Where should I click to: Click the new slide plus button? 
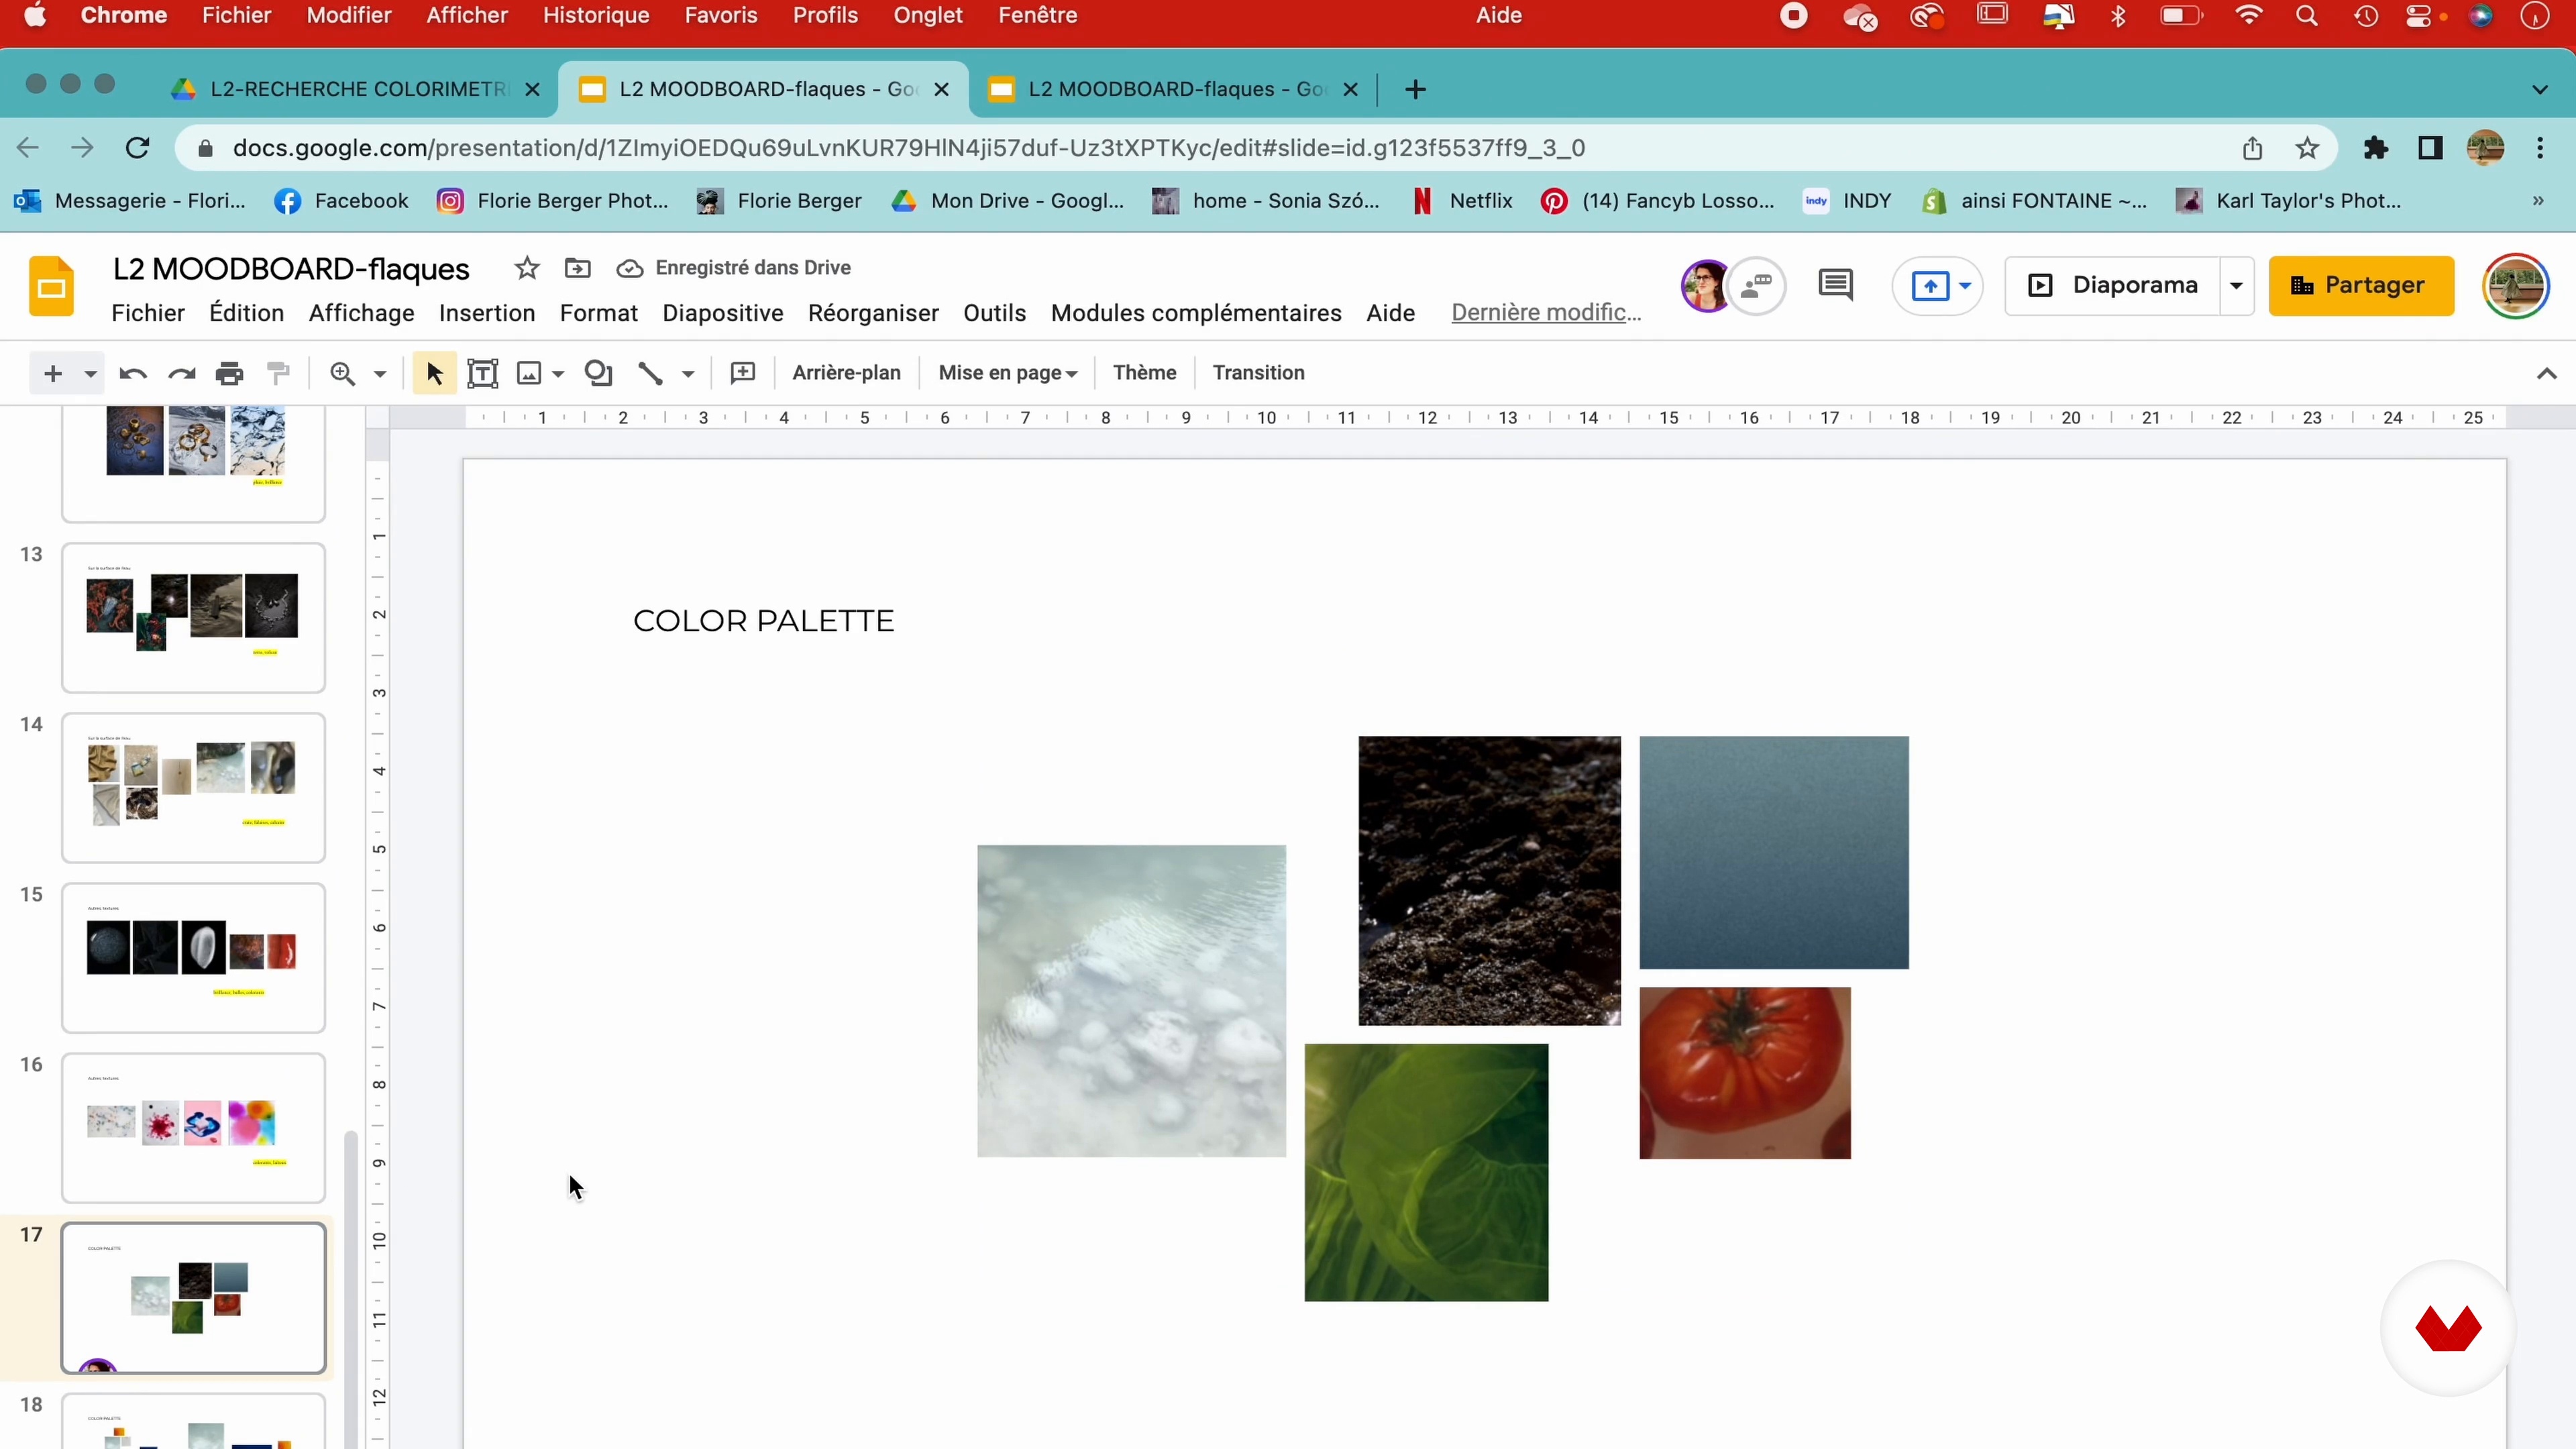click(53, 373)
